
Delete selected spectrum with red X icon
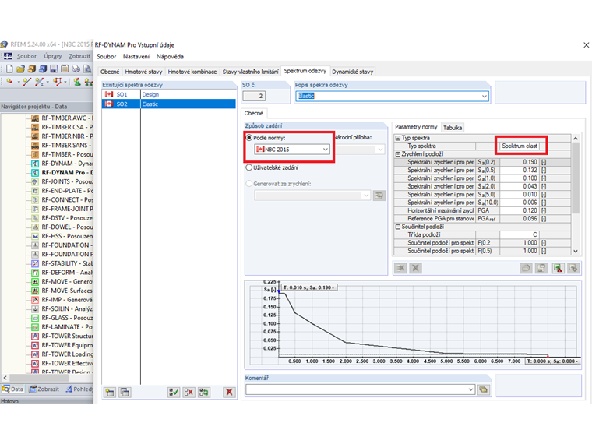(229, 393)
